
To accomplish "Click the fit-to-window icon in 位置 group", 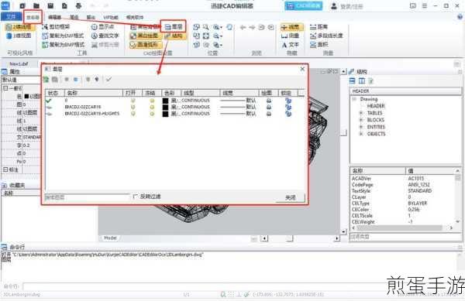I will coord(205,36).
